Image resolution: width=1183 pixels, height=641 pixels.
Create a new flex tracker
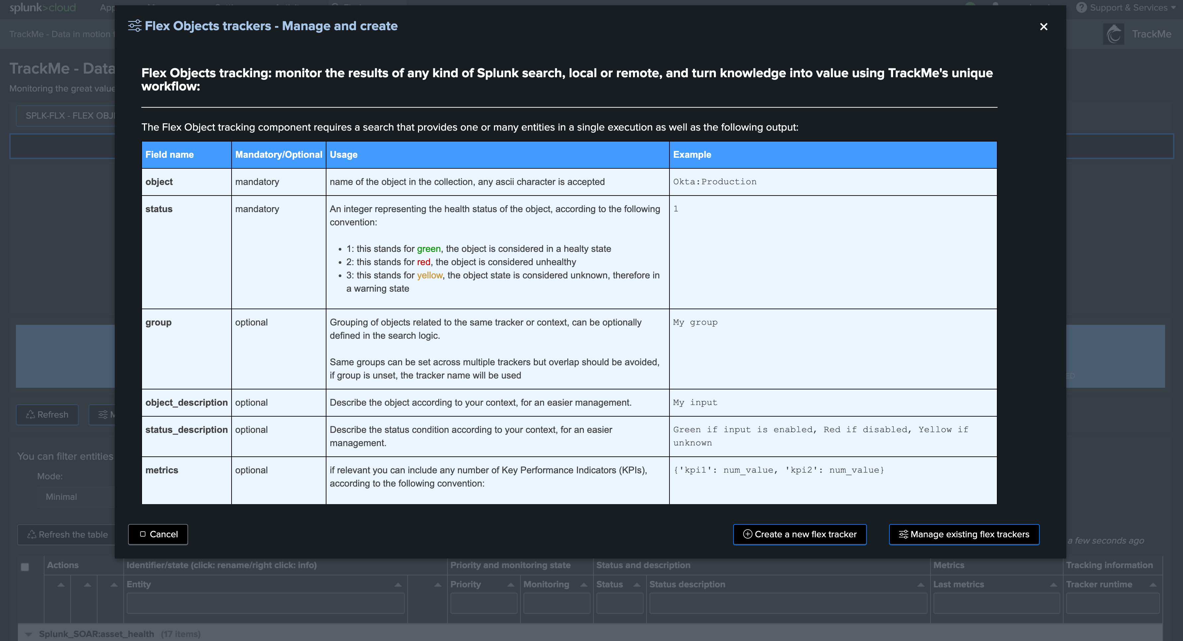click(800, 534)
